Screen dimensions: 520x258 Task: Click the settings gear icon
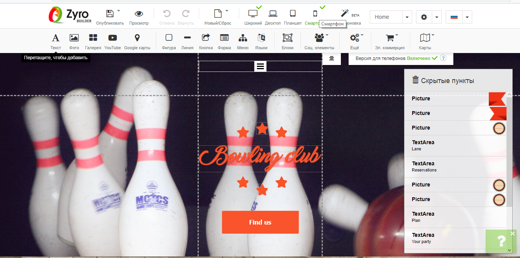pos(424,17)
